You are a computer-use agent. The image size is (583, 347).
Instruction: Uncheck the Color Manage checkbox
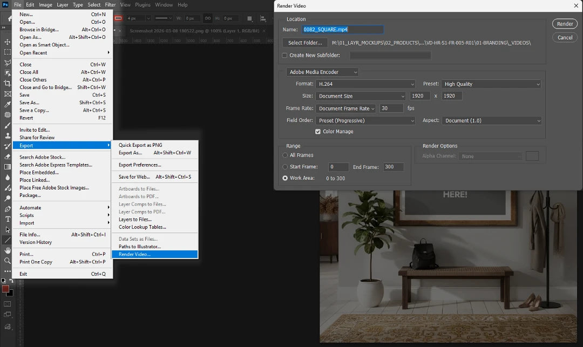318,132
